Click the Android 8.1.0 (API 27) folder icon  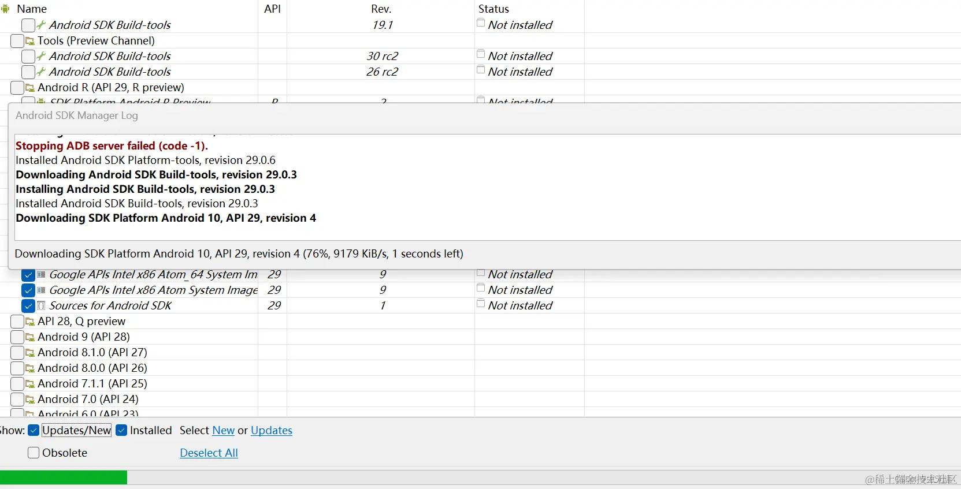(30, 353)
